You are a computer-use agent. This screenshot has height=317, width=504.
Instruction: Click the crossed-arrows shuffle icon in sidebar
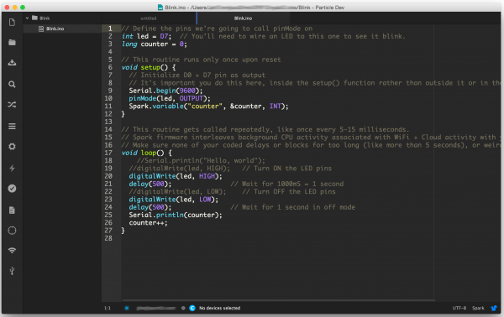tap(12, 105)
